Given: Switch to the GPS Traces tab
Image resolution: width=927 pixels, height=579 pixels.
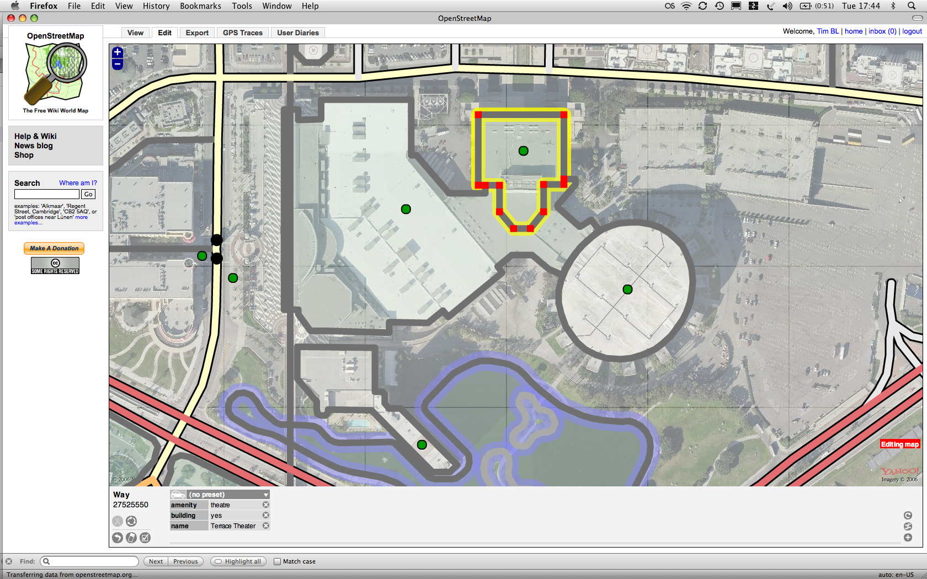Looking at the screenshot, I should pyautogui.click(x=242, y=33).
